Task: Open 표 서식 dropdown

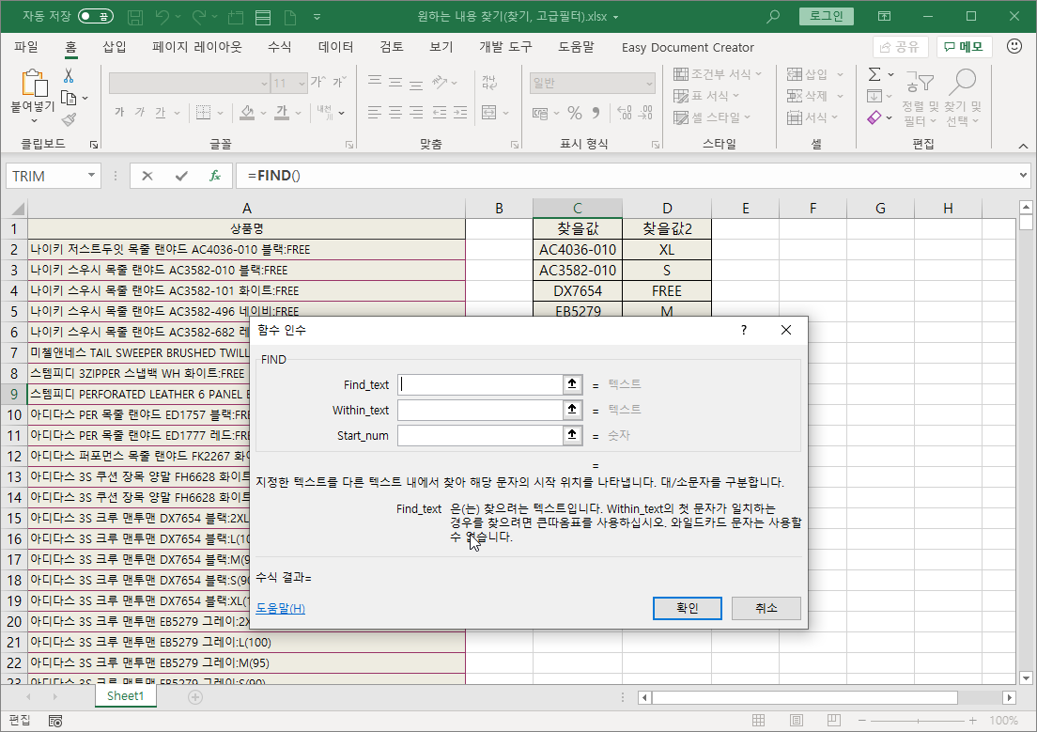Action: pyautogui.click(x=706, y=96)
